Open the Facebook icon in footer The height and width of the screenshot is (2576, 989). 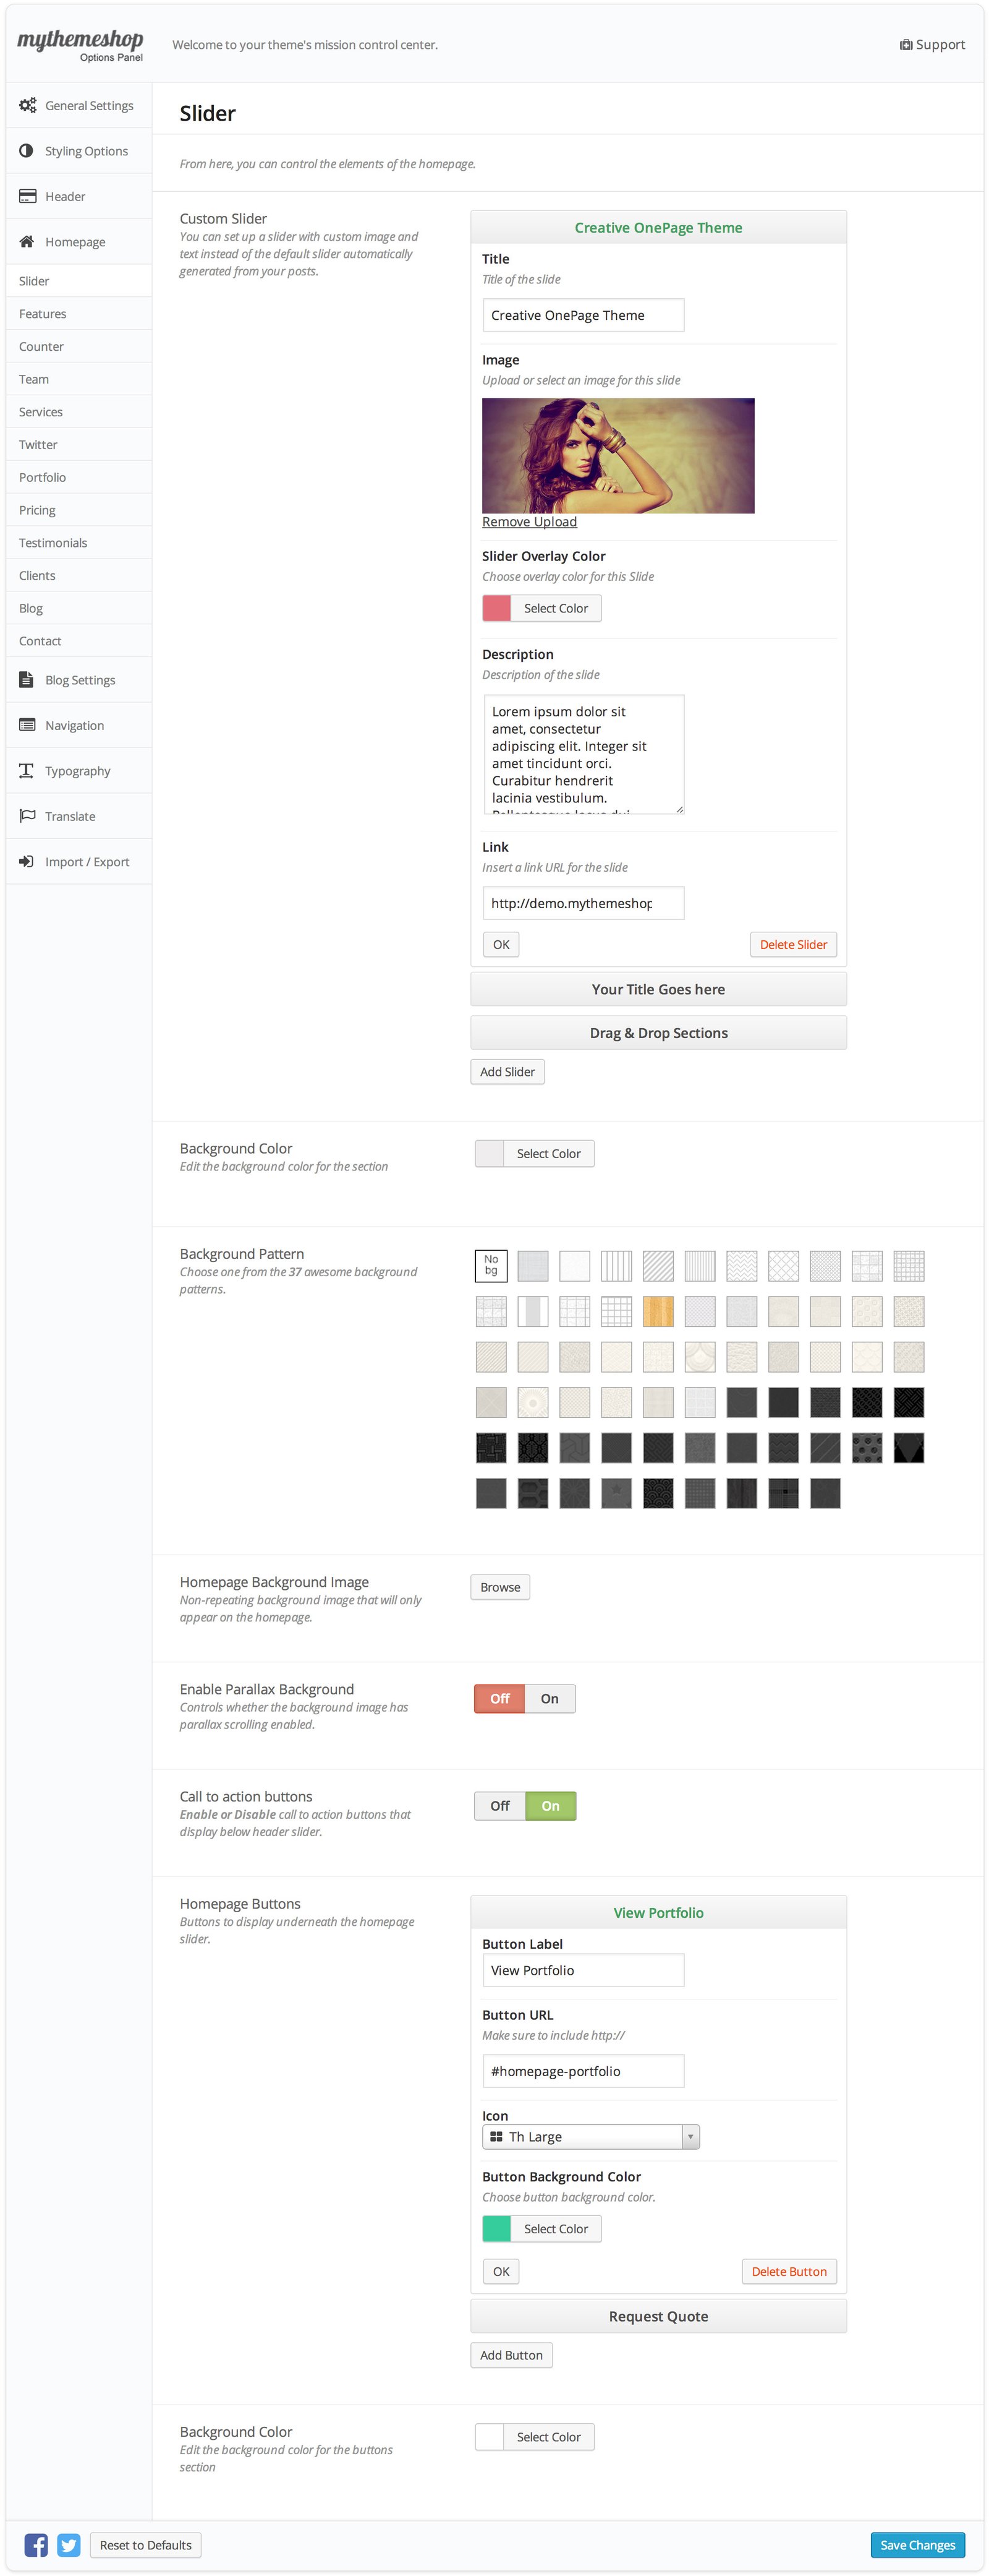pos(36,2545)
